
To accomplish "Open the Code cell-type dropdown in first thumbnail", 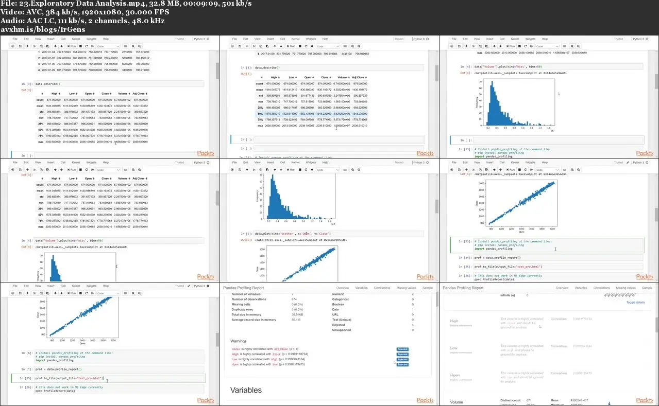I will coord(108,46).
